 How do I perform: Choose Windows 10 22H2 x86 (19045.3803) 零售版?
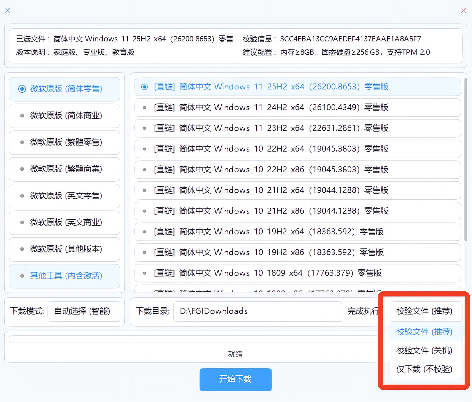(298, 170)
